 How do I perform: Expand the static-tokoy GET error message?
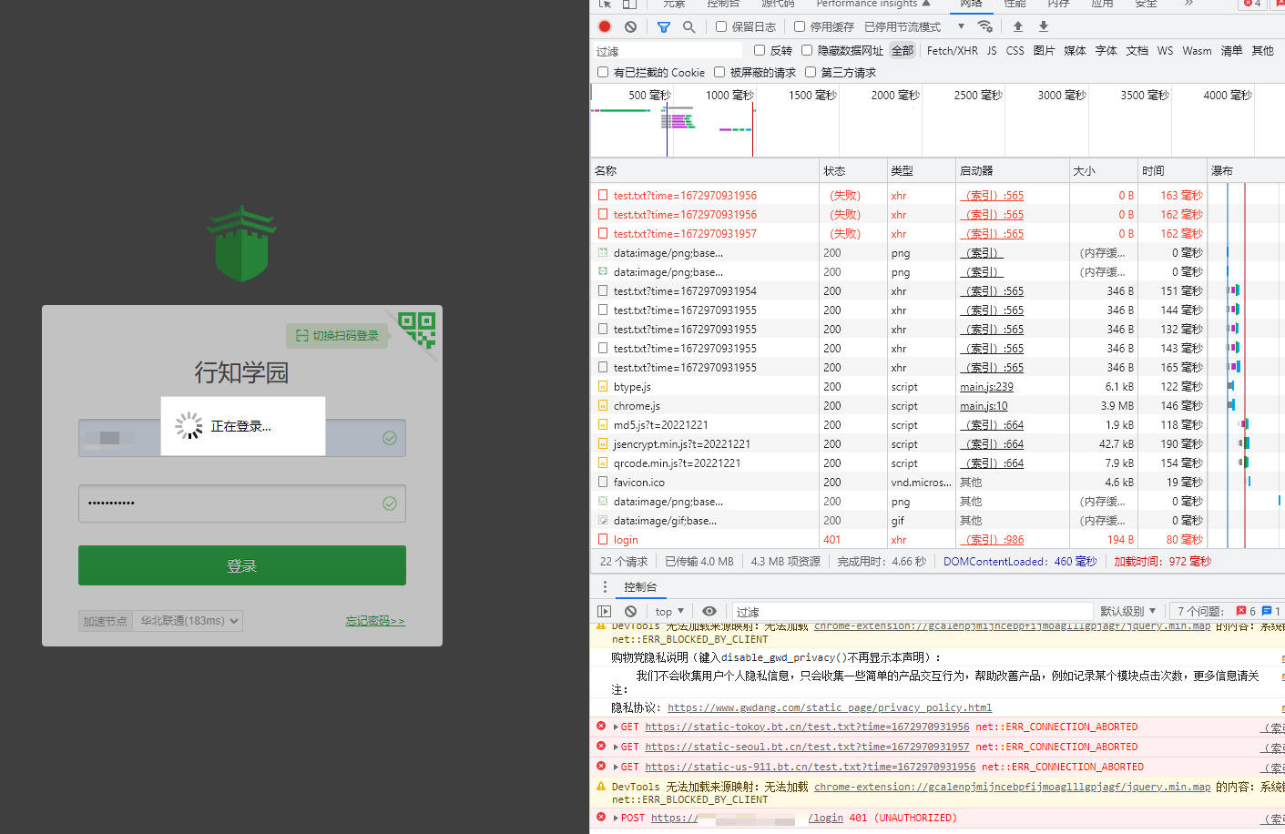click(x=616, y=727)
